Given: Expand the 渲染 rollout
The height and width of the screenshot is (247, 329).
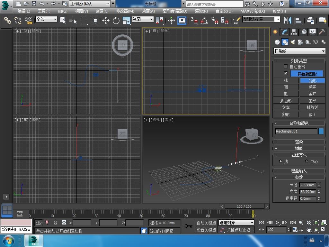Looking at the screenshot, I should [299, 142].
